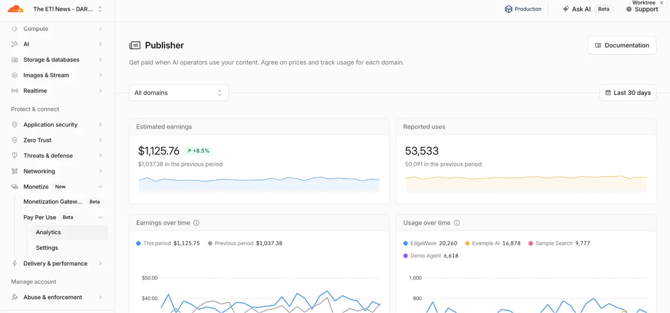The height and width of the screenshot is (313, 670).
Task: Click the Reported uses sparkline chart
Action: tap(526, 184)
